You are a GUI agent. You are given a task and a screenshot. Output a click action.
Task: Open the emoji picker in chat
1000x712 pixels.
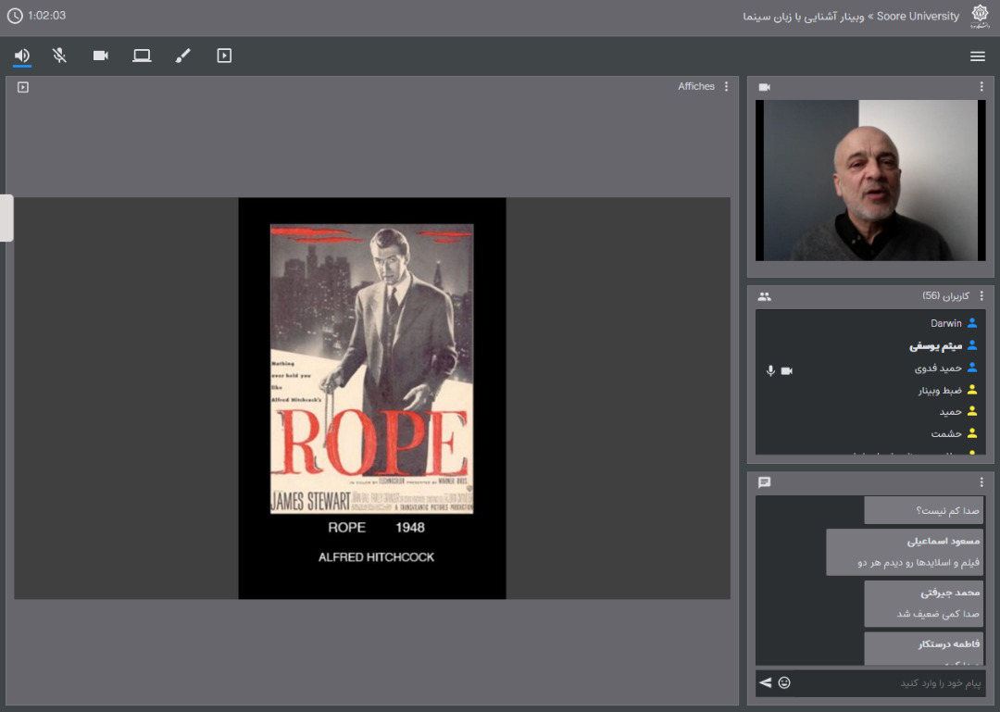click(784, 682)
